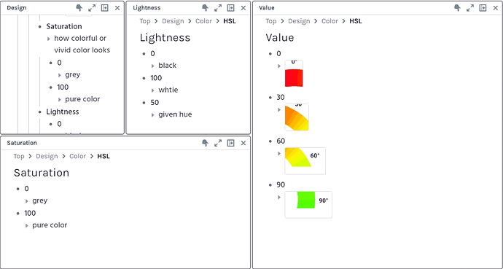Go to Top breadcrumb in Saturation panel

point(19,156)
